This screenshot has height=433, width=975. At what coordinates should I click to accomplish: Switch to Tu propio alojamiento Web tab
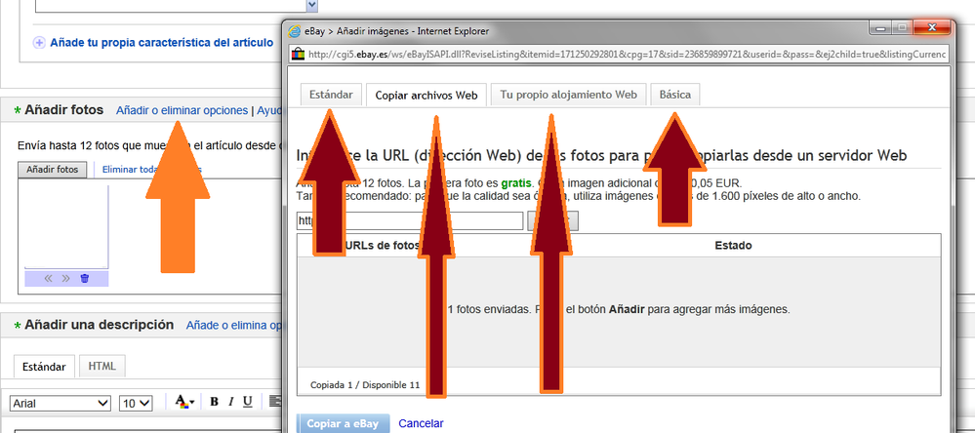(x=568, y=95)
